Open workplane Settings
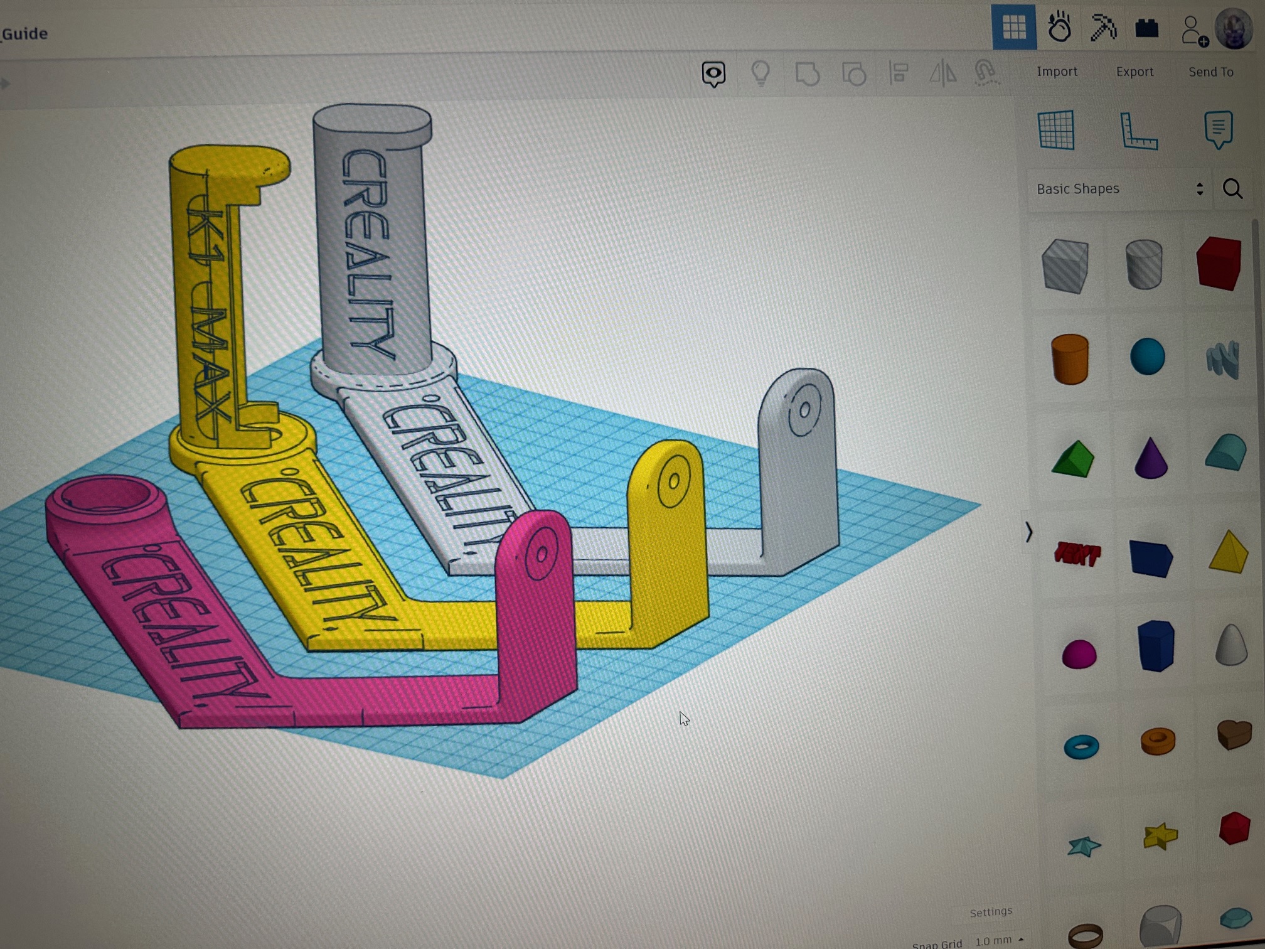This screenshot has height=949, width=1265. click(x=991, y=912)
